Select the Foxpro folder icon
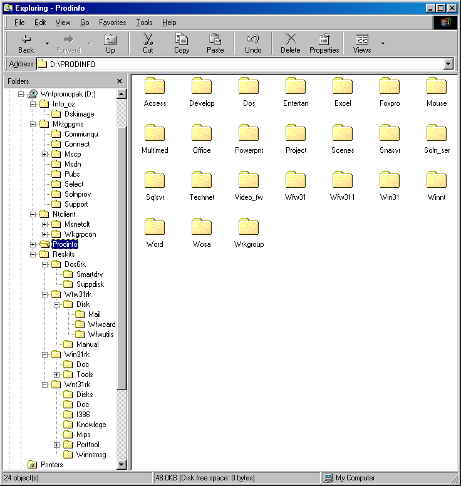Screen dimensions: 461x486 [390, 86]
